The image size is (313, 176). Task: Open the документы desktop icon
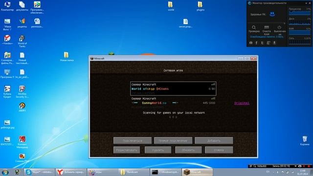click(22, 6)
